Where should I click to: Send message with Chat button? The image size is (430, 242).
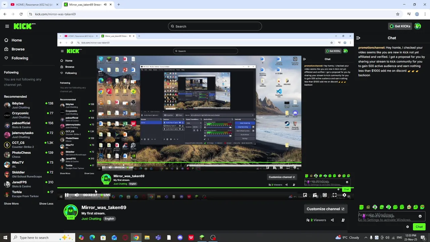coord(419,227)
